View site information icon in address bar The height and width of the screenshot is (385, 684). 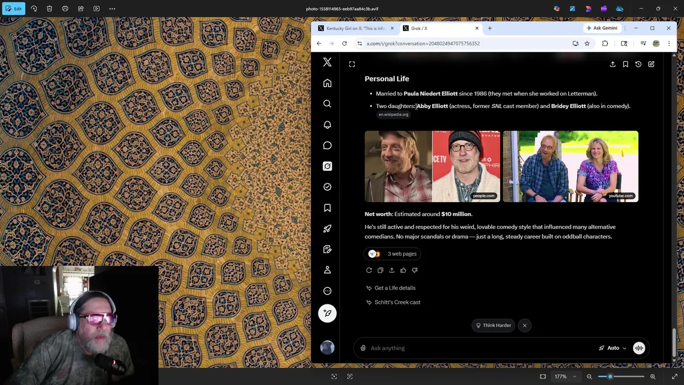point(360,43)
